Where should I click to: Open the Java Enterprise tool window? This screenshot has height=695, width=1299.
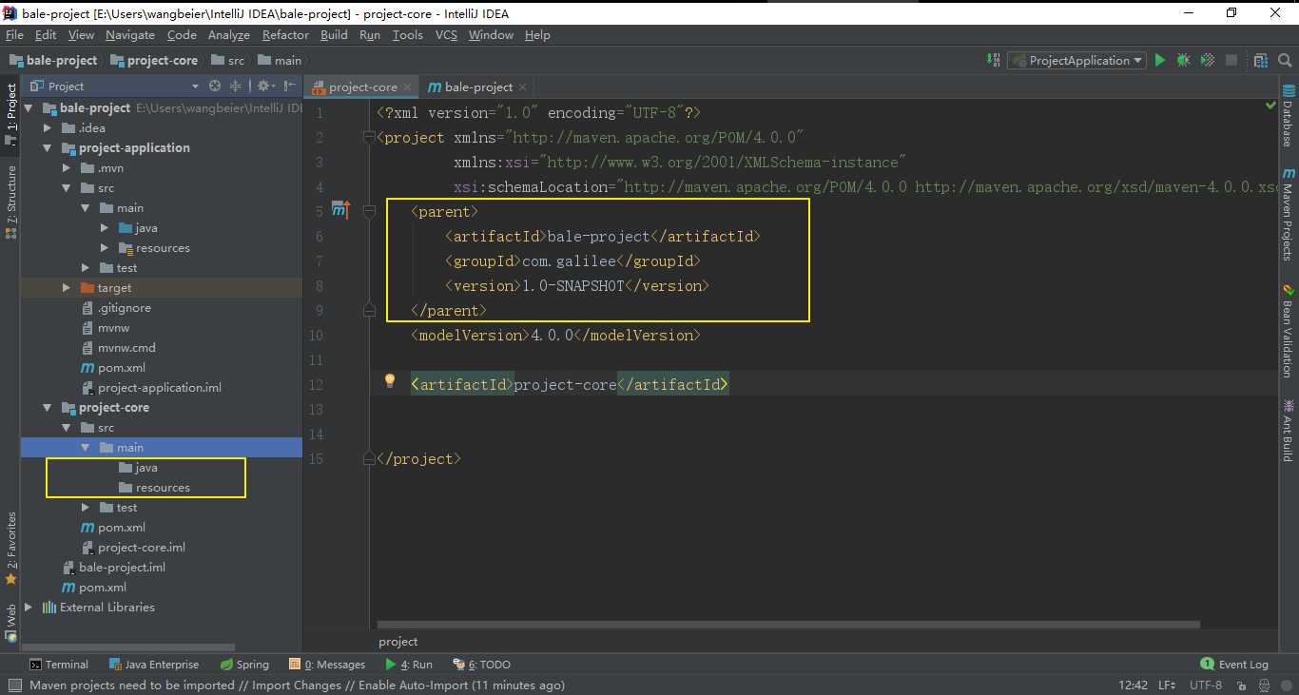[154, 665]
